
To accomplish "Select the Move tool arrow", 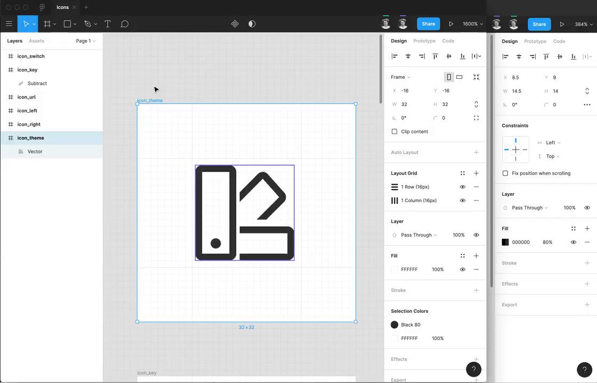I will [x=26, y=24].
